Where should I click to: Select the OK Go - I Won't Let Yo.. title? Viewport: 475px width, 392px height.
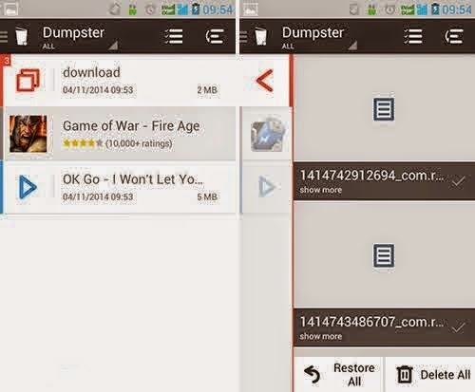point(133,179)
